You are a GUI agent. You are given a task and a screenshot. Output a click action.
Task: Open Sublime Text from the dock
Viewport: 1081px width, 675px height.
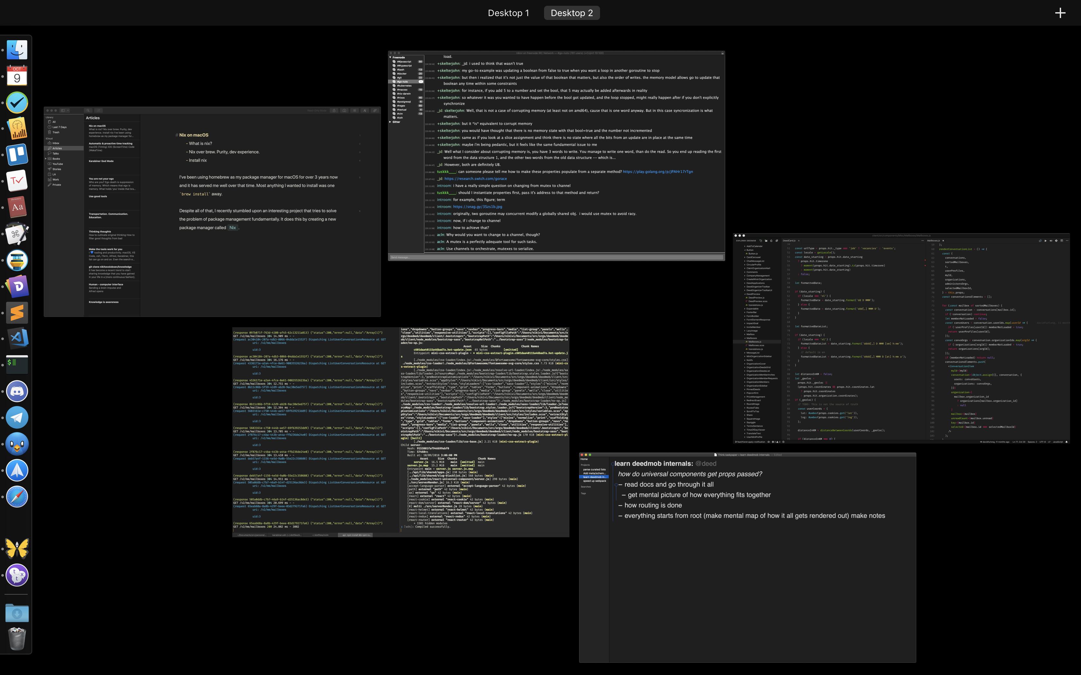click(17, 312)
